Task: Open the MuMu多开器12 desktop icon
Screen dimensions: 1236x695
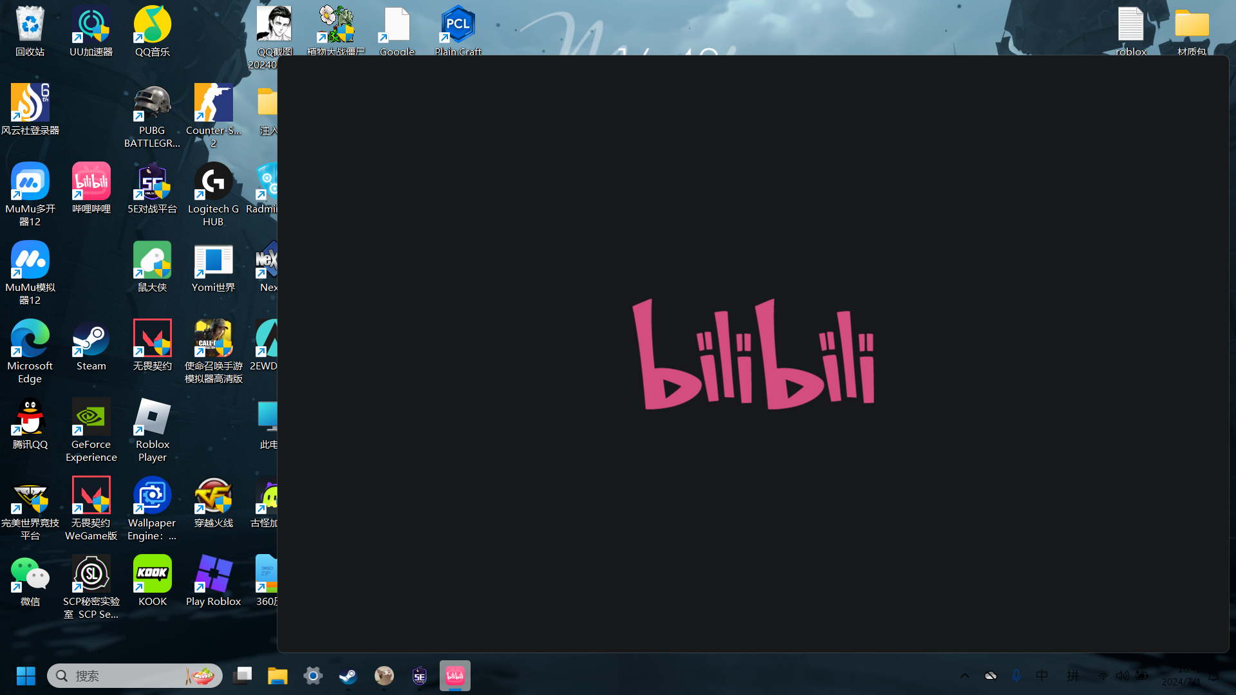Action: (30, 194)
